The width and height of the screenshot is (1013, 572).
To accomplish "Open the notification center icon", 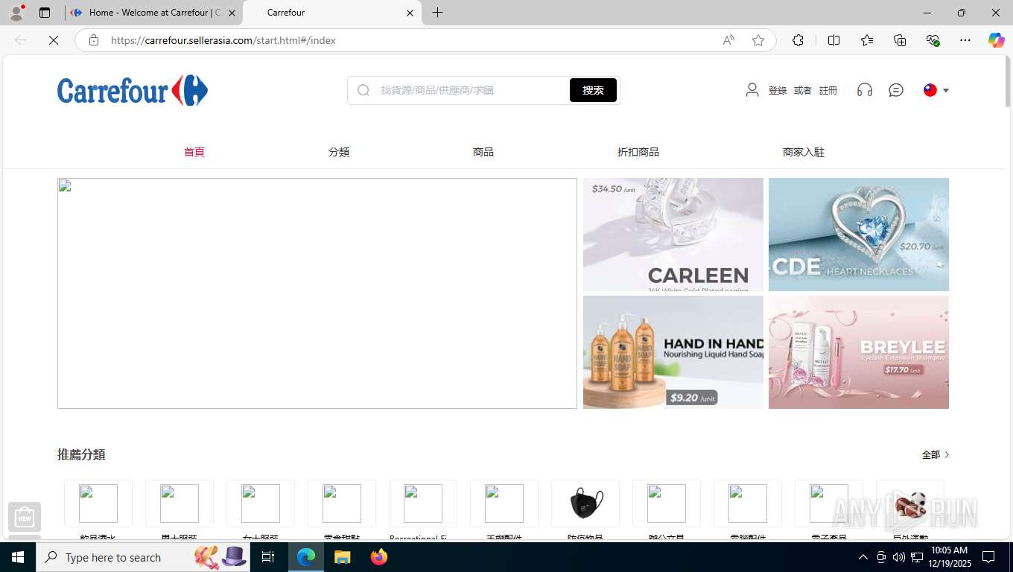I will (x=989, y=557).
